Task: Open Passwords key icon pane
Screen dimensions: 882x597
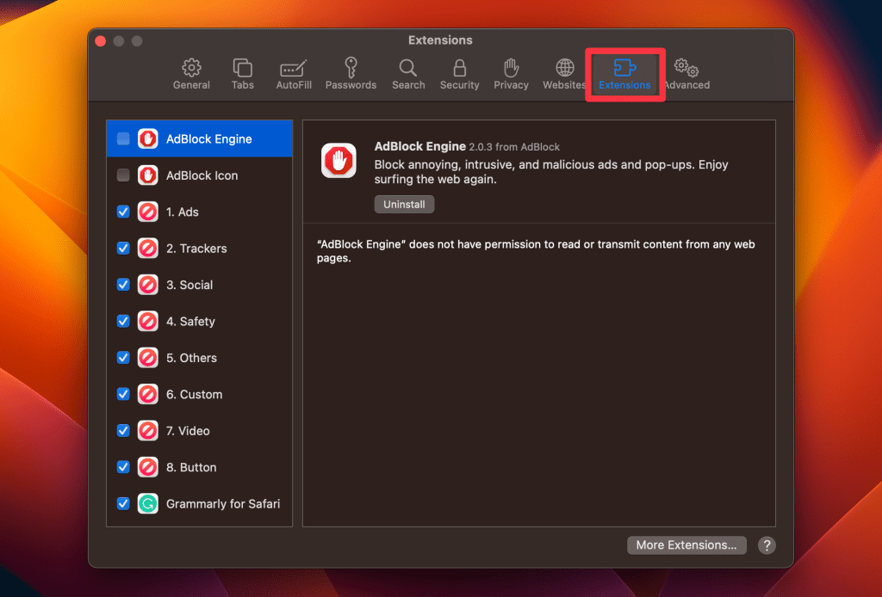Action: click(351, 74)
